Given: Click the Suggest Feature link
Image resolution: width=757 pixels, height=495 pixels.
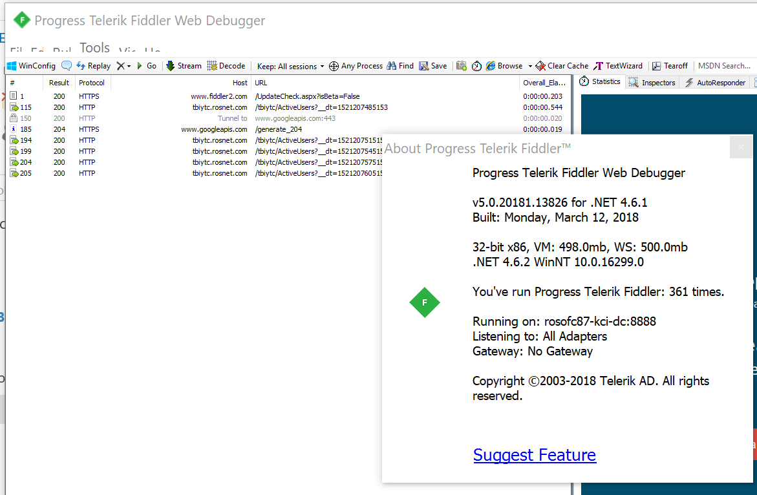Looking at the screenshot, I should pos(535,455).
